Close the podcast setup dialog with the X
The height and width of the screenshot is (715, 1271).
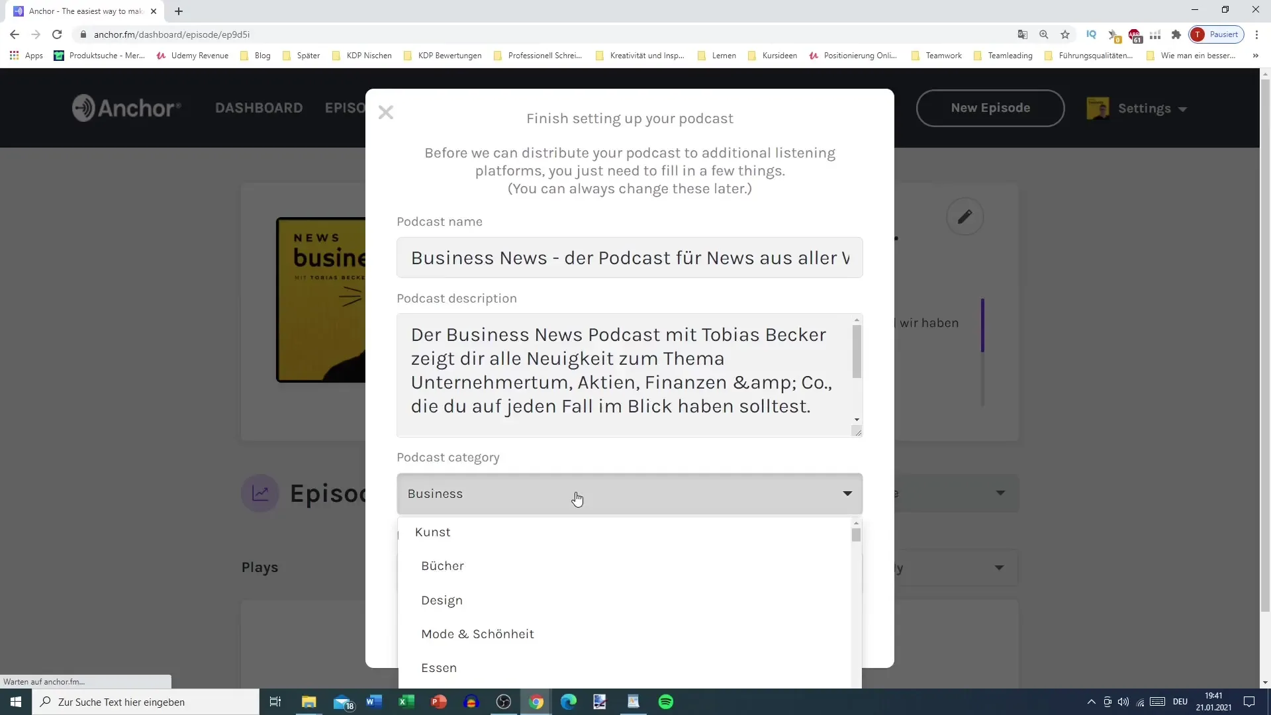click(386, 113)
